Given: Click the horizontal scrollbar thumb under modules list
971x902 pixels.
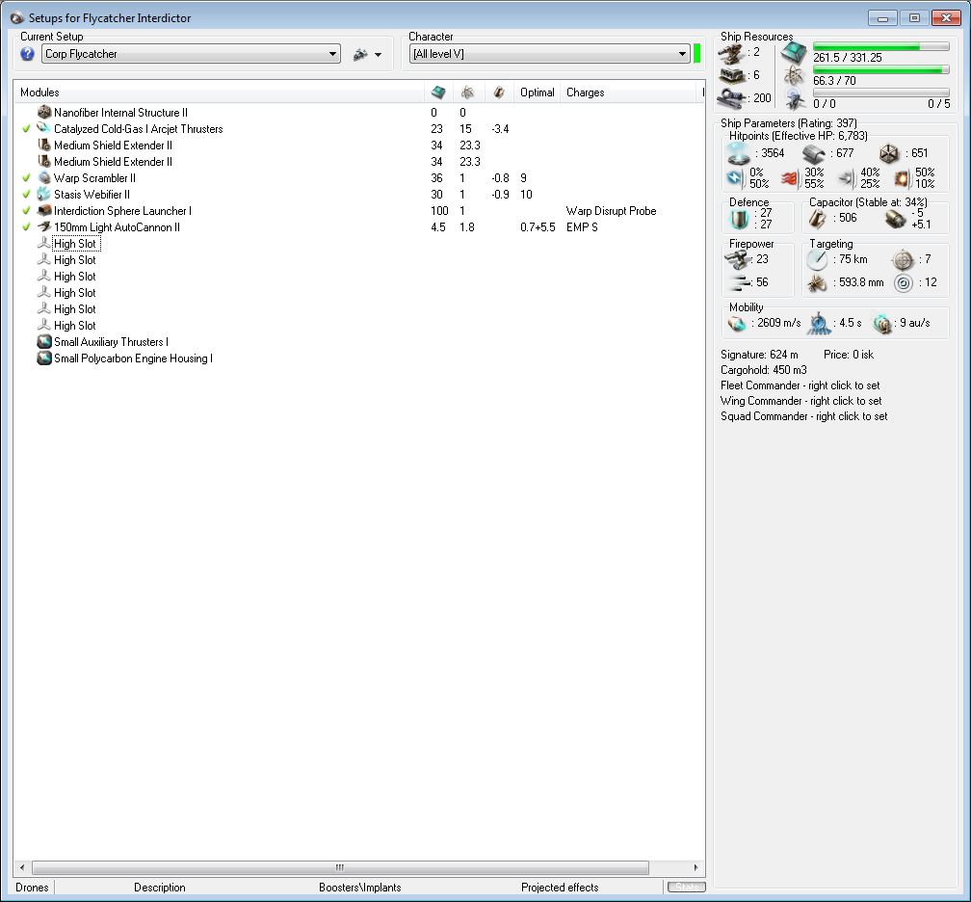Looking at the screenshot, I should (340, 867).
